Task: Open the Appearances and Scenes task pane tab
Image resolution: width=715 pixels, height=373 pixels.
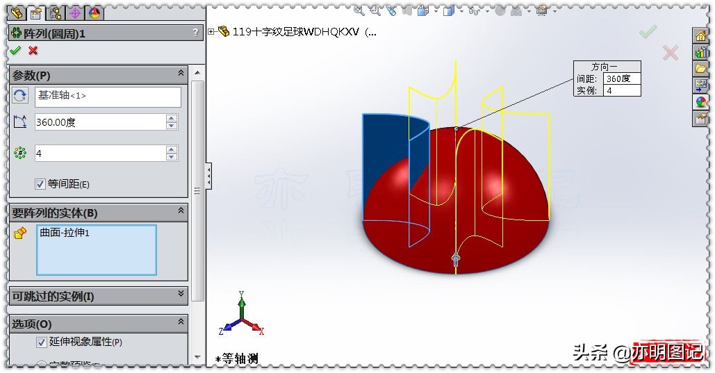Action: tap(700, 101)
